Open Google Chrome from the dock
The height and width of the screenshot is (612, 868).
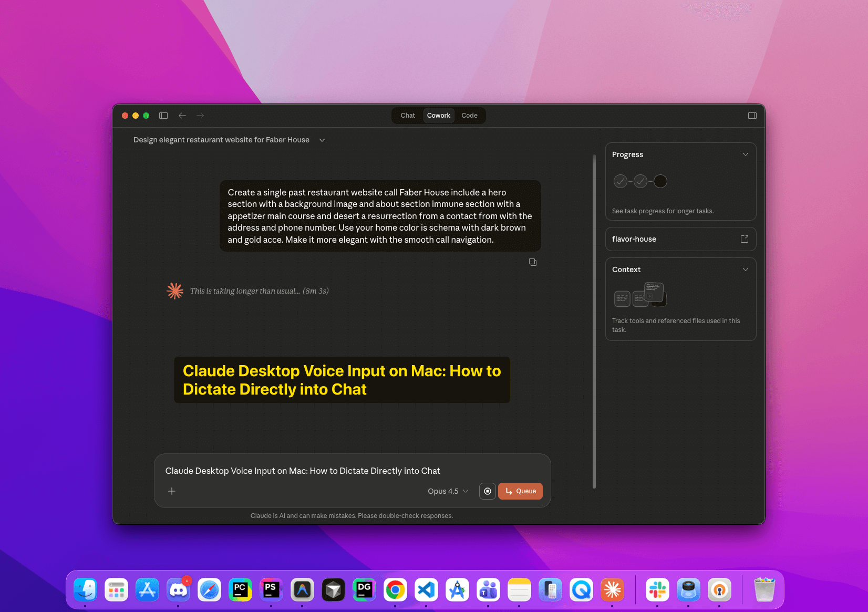(395, 589)
